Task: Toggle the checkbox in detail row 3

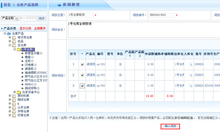Action: (x=82, y=86)
